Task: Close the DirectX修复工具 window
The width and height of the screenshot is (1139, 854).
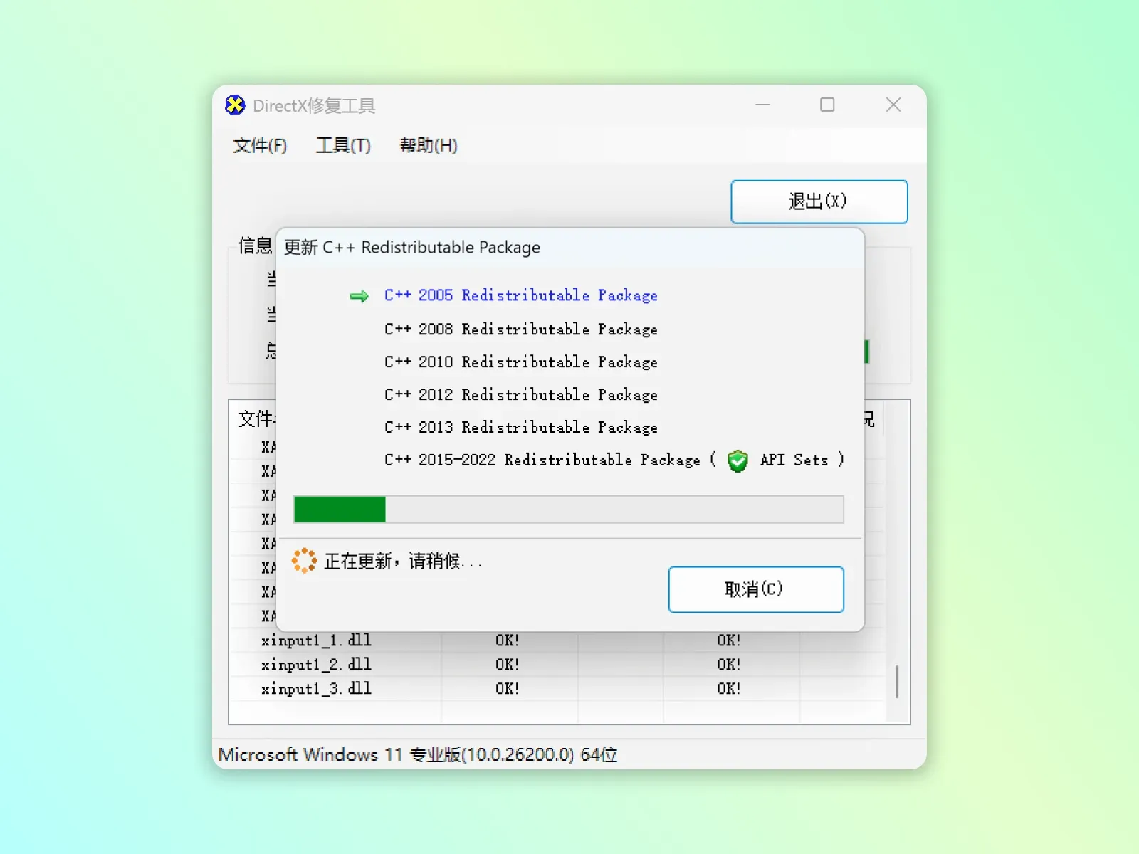Action: click(x=893, y=105)
